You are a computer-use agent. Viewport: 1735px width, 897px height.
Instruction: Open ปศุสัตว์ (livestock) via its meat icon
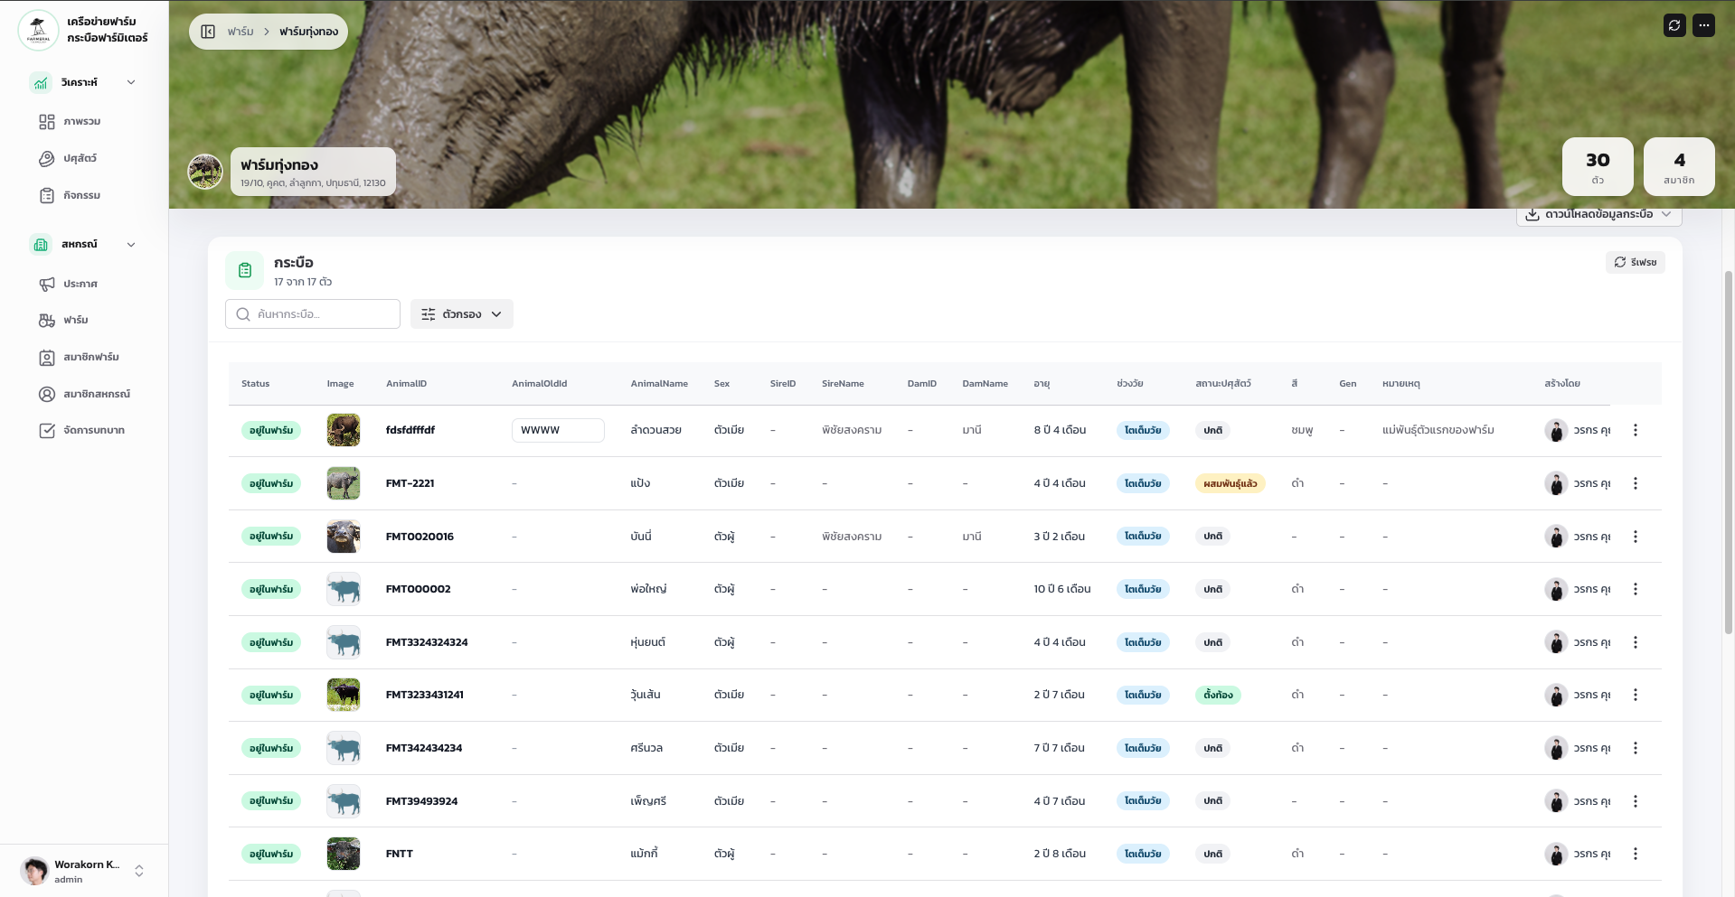[x=48, y=158]
